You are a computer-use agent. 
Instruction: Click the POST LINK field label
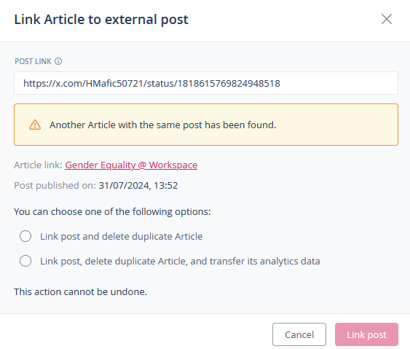pos(33,61)
